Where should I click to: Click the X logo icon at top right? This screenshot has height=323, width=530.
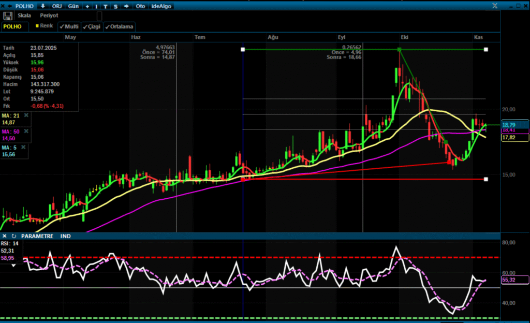pos(495,6)
